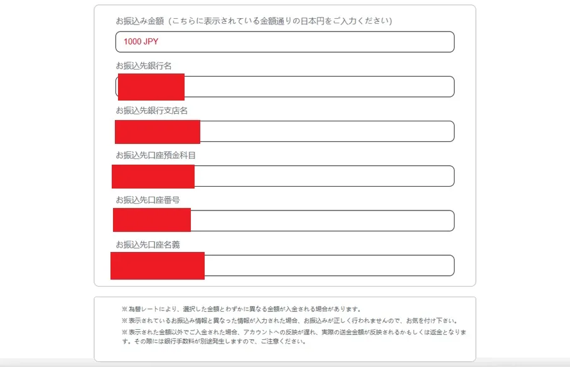Click the red box covering the account holder name
The image size is (570, 367).
157,266
